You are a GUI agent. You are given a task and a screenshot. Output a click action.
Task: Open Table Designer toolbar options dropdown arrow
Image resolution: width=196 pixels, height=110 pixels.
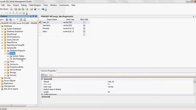27,14
